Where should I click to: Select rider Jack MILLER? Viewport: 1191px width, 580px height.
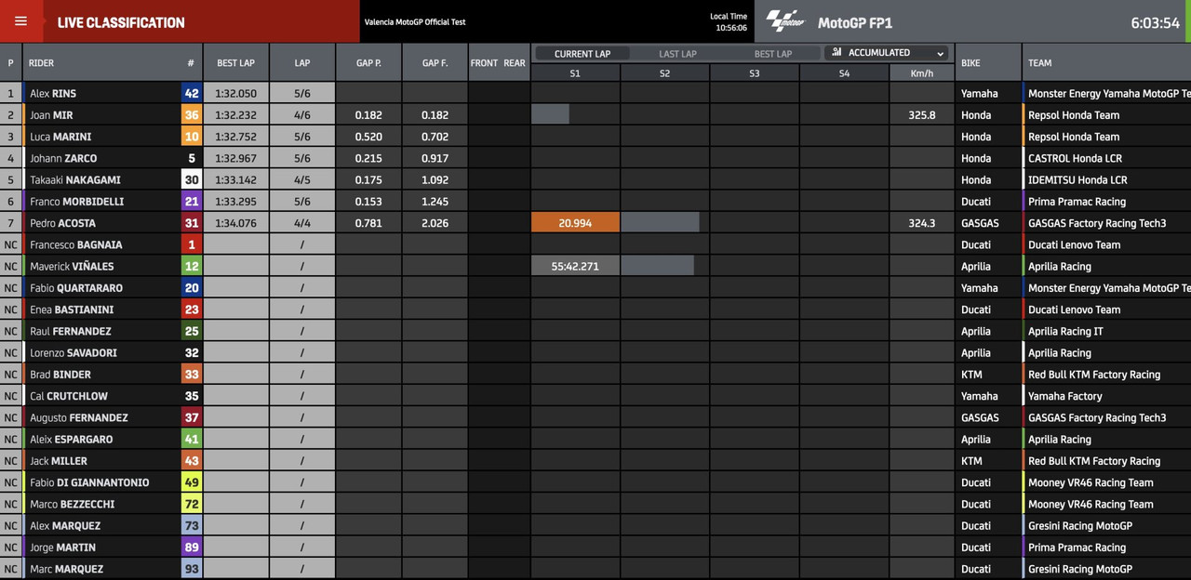59,461
